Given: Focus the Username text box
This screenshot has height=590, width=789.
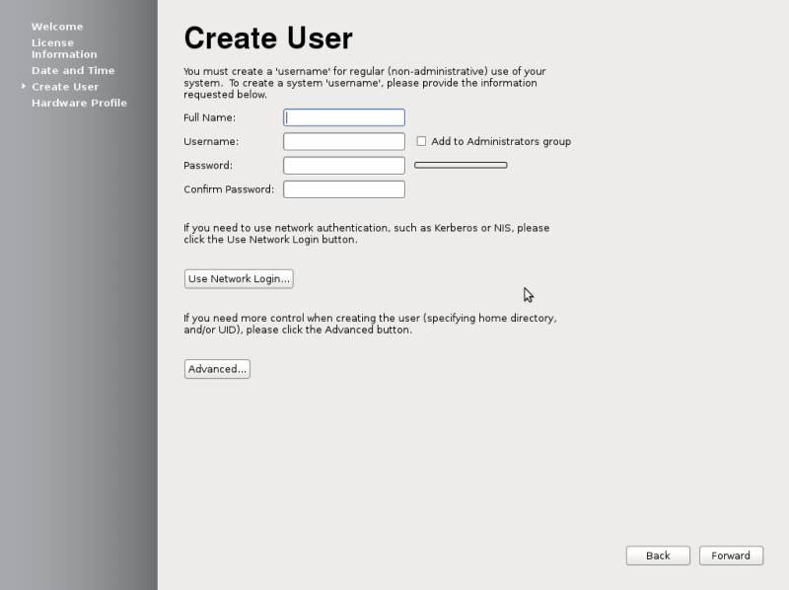Looking at the screenshot, I should (x=343, y=141).
